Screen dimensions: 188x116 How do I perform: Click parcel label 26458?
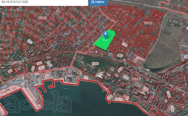(x=95, y=64)
